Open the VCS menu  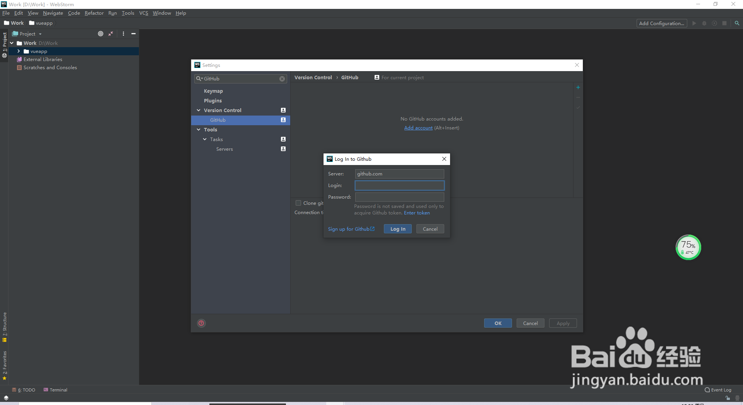pyautogui.click(x=144, y=13)
